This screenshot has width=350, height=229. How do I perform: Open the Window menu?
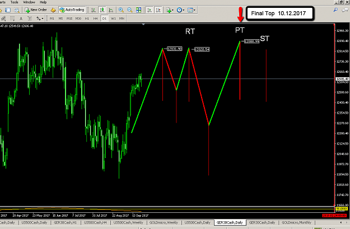(x=29, y=2)
